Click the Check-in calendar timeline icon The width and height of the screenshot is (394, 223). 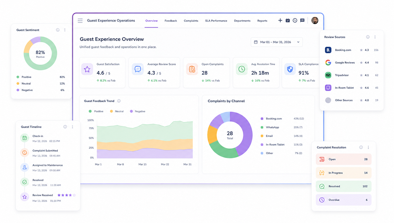point(25,138)
